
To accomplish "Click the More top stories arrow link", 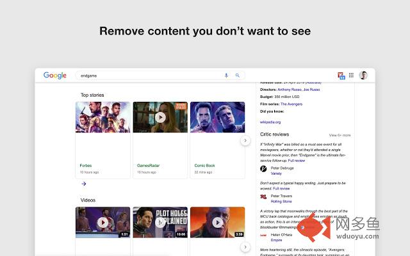I will coord(84,184).
